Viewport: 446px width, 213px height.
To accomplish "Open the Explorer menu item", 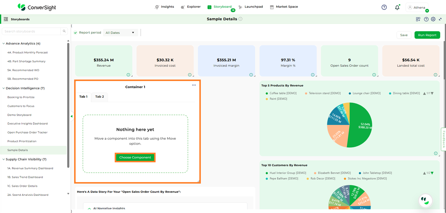I will [x=191, y=7].
